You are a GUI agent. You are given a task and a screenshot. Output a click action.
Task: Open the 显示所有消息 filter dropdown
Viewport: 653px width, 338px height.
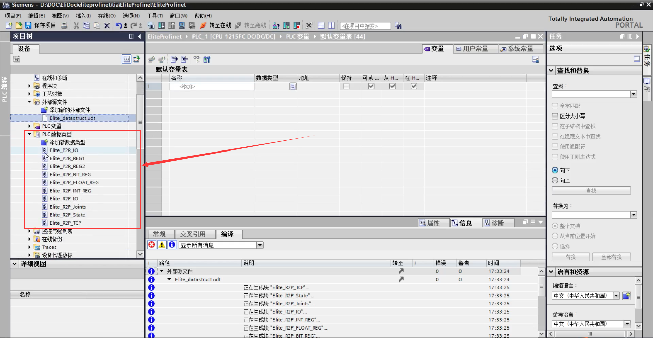tap(260, 245)
